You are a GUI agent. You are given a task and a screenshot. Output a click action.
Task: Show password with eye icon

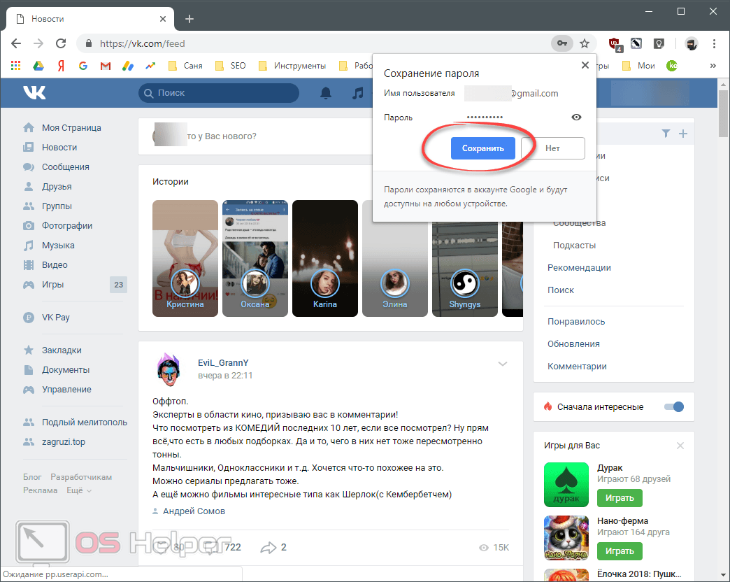tap(576, 118)
